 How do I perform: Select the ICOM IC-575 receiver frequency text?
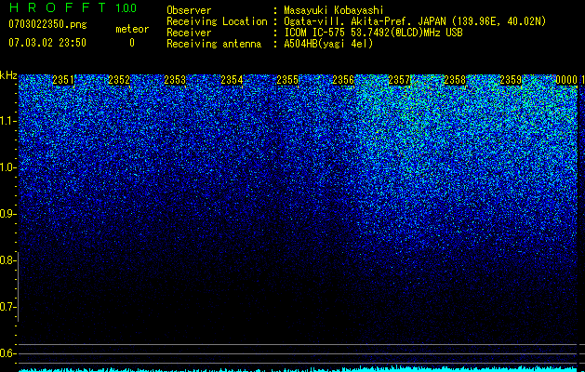(x=373, y=33)
